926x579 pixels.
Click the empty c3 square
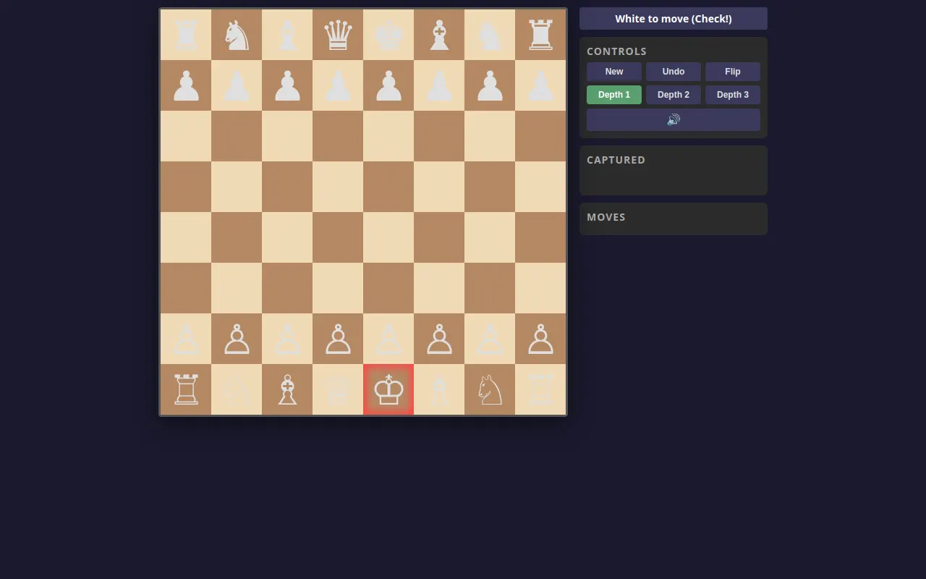click(287, 288)
